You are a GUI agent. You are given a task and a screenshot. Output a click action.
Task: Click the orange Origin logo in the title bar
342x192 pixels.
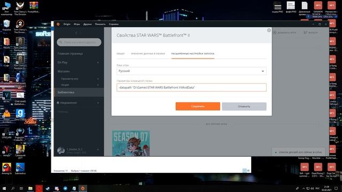[58, 24]
